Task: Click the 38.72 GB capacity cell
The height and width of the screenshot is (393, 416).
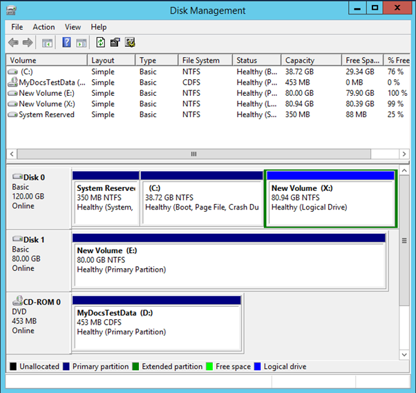Action: coord(299,72)
